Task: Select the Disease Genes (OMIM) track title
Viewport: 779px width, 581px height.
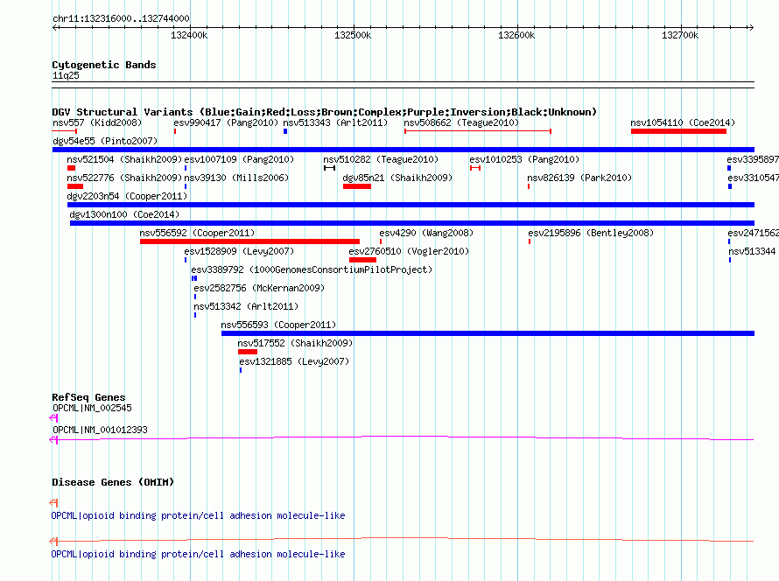Action: click(x=113, y=482)
